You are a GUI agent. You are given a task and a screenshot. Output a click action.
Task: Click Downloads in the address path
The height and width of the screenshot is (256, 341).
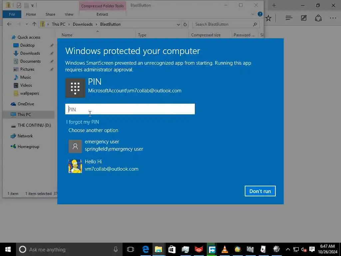click(83, 24)
